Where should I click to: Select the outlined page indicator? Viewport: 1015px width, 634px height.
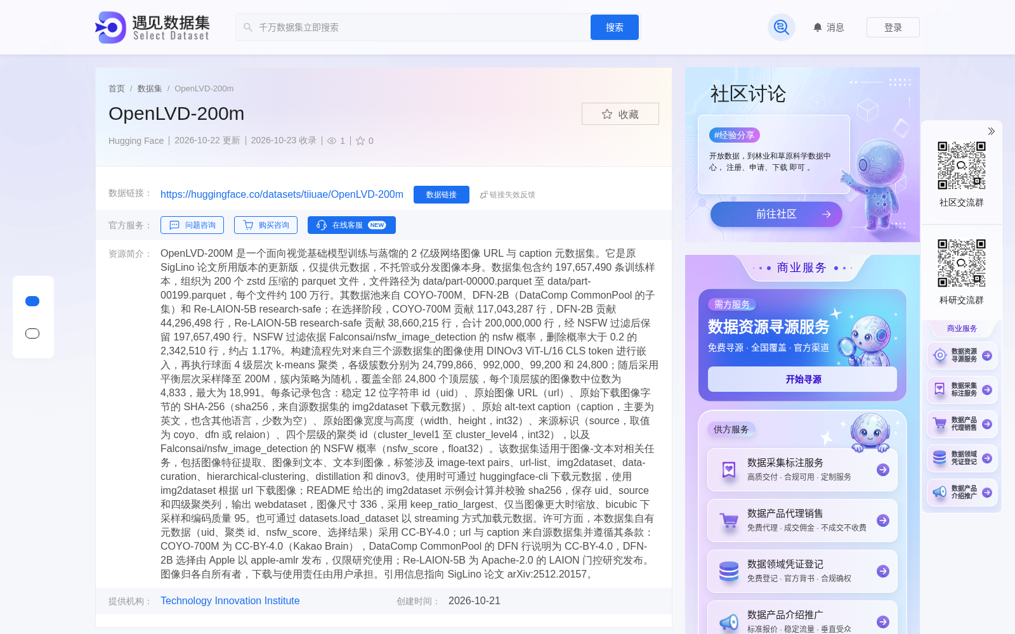[x=32, y=333]
